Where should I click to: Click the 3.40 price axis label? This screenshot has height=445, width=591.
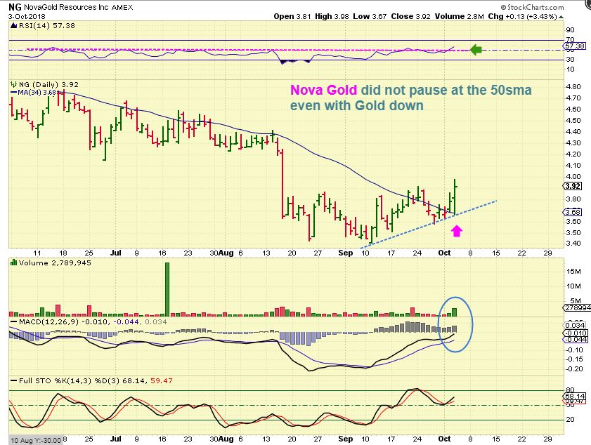pyautogui.click(x=573, y=244)
